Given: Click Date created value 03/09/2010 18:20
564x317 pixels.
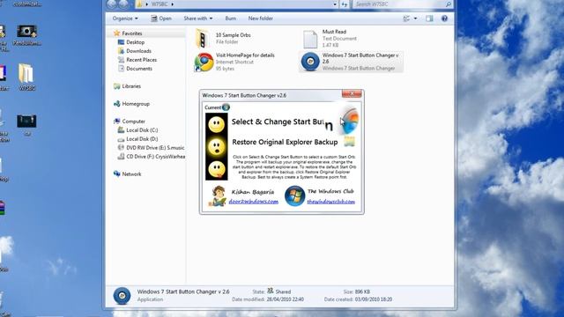Looking at the screenshot, I should click(x=374, y=299).
